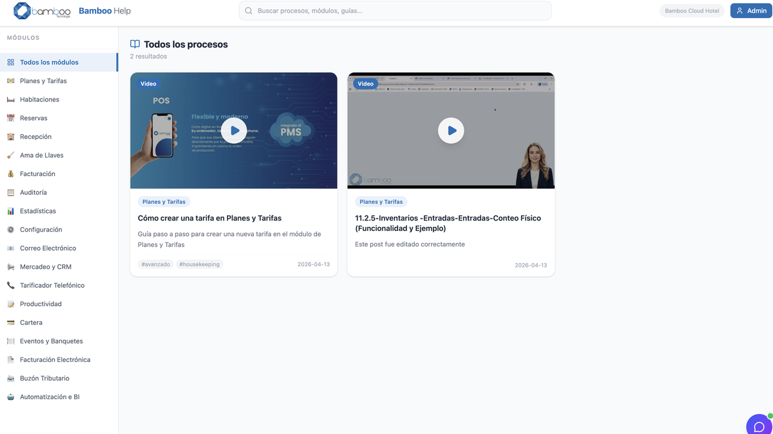773x434 pixels.
Task: Click the Configuración gear icon
Action: pos(10,230)
